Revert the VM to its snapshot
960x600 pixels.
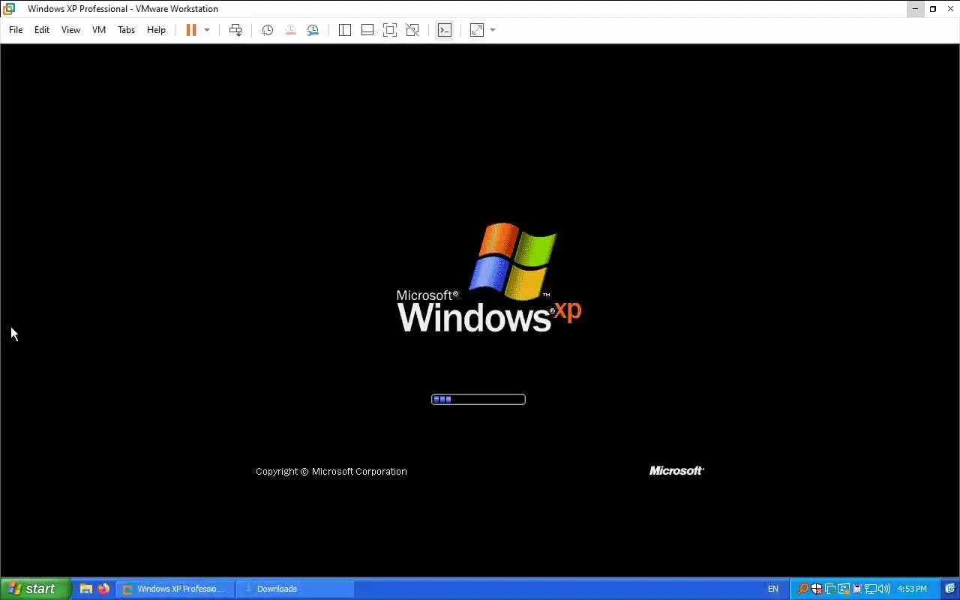(x=290, y=30)
